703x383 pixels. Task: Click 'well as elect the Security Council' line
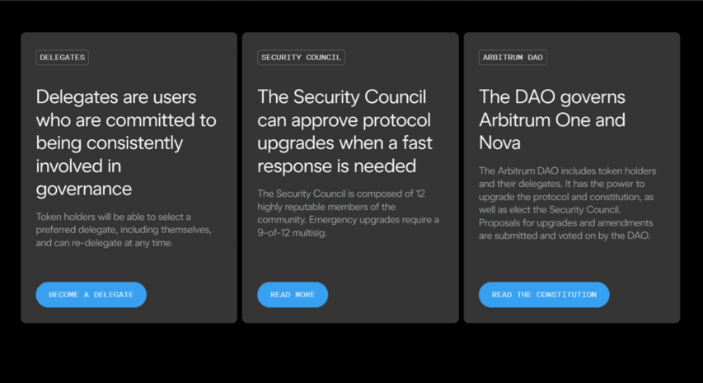point(550,210)
